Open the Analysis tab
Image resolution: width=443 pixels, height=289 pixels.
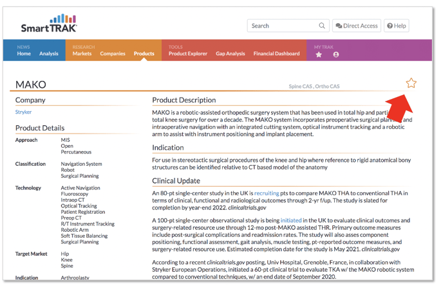coord(48,53)
